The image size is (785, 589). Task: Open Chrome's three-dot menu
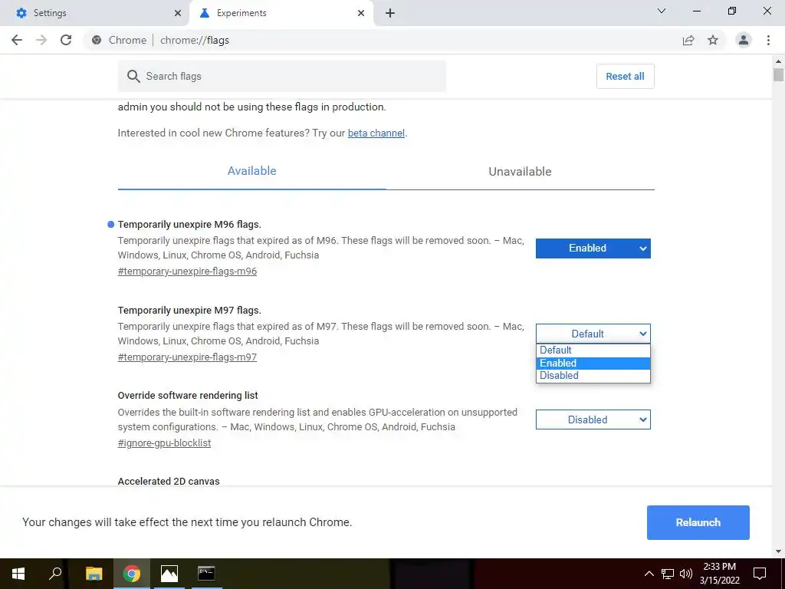(768, 40)
